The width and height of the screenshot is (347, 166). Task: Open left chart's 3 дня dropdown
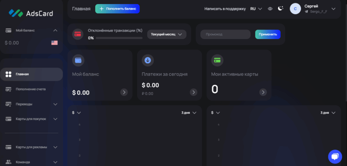(189, 113)
